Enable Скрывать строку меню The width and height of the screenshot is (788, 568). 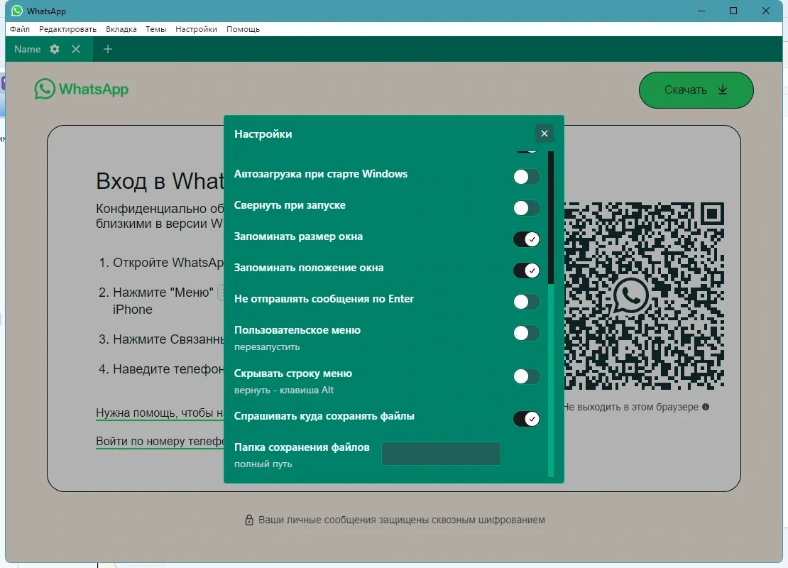coord(526,376)
